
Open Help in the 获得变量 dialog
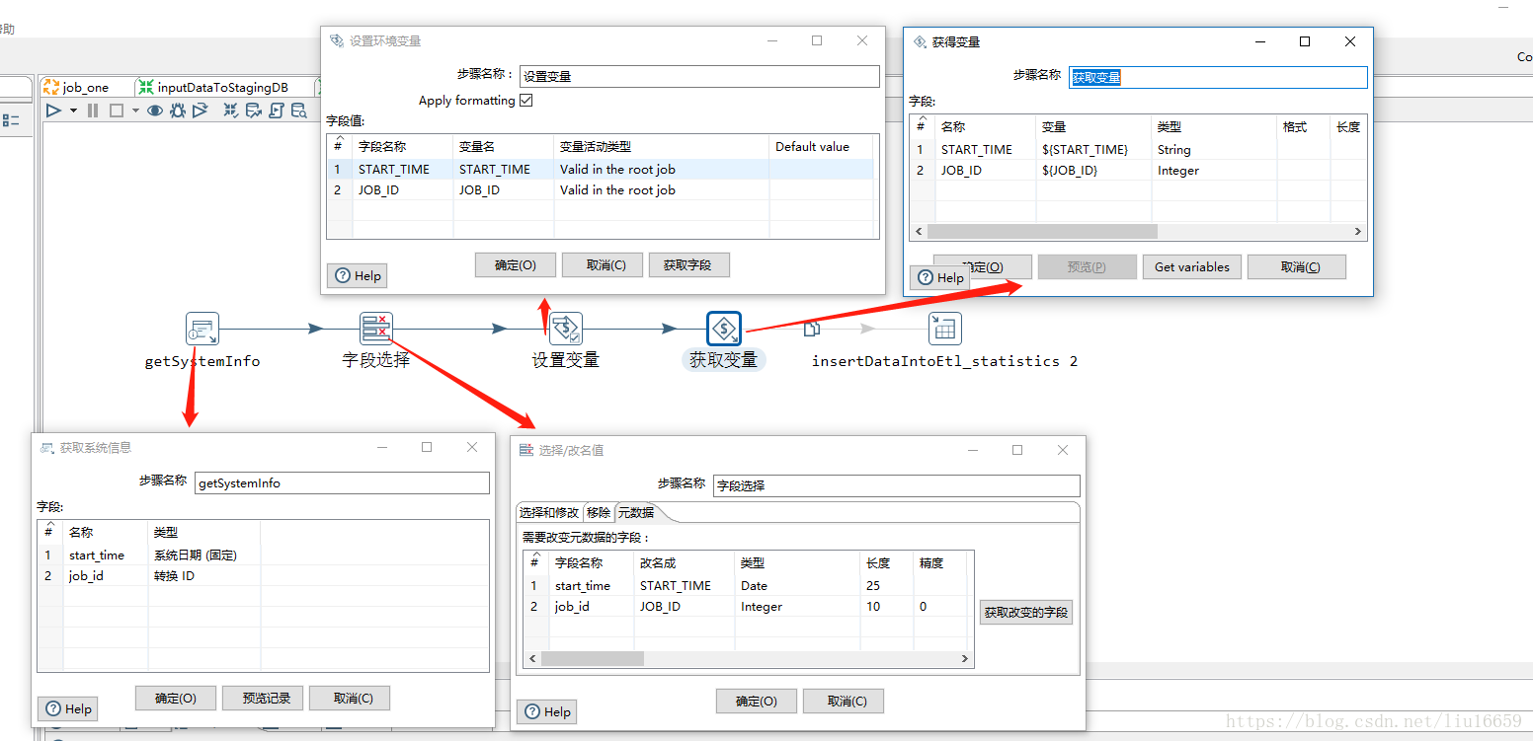[940, 278]
